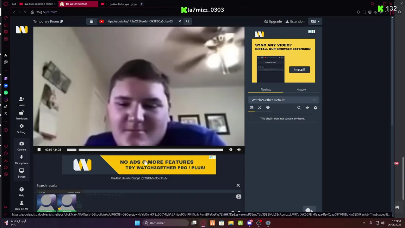Open Help in the sidebar
Image resolution: width=405 pixels, height=228 pixels.
[22, 192]
